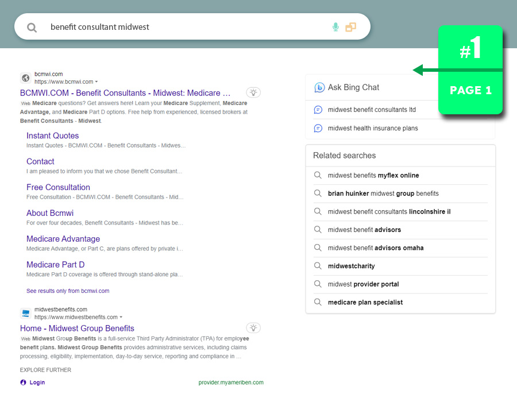Click chat bubble icon beside 'midwest health insurance plans'
This screenshot has height=402, width=517.
click(x=318, y=128)
